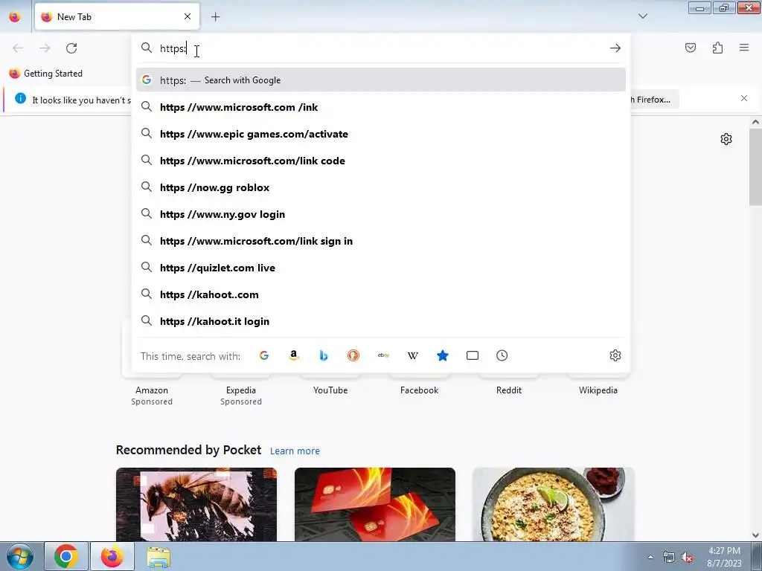Search this time with Amazon icon
This screenshot has height=571, width=762.
293,355
